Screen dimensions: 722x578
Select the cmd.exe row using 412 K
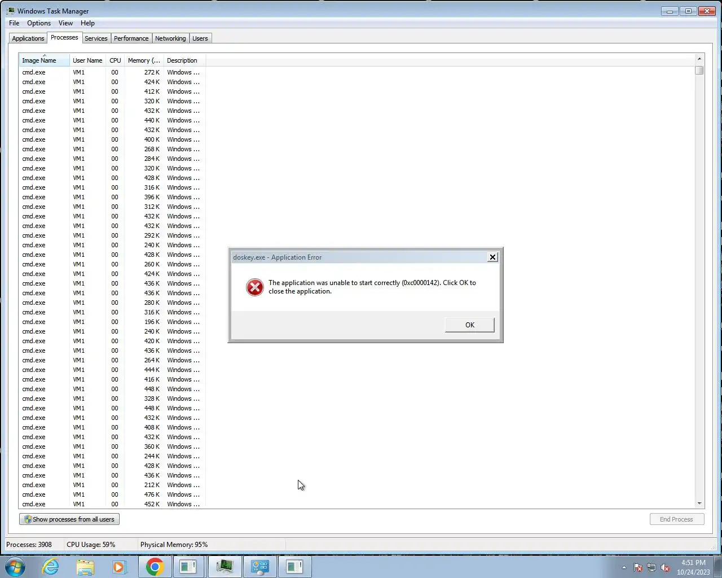pos(112,91)
